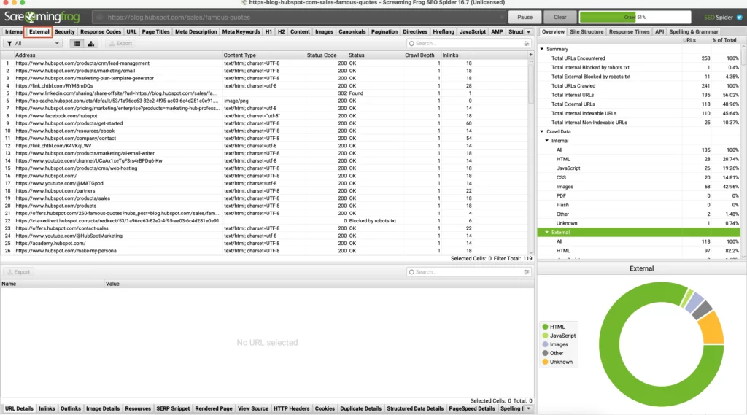Open the HTTP Headers bottom tab
The height and width of the screenshot is (415, 747).
click(292, 409)
